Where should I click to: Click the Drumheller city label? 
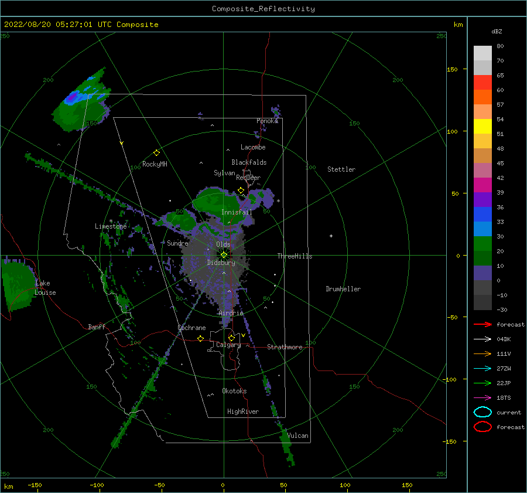coord(343,289)
